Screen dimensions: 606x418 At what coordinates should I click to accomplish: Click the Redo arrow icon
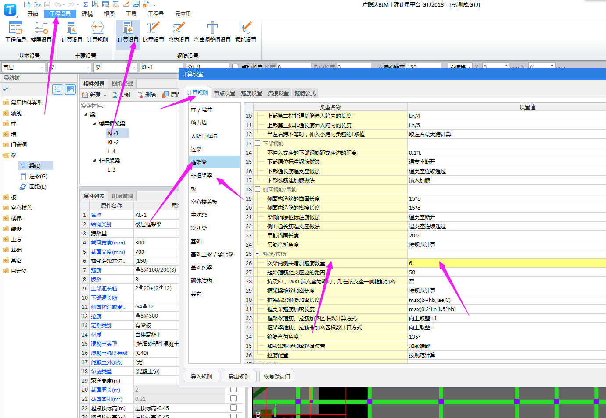pyautogui.click(x=71, y=4)
